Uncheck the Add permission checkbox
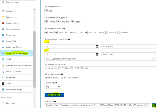Viewport: 157px width, 108px height. tap(86, 33)
